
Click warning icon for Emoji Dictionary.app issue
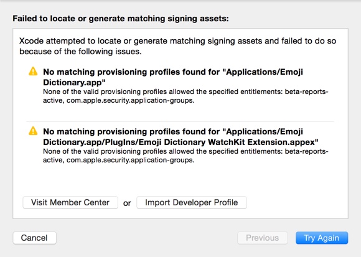pyautogui.click(x=33, y=72)
